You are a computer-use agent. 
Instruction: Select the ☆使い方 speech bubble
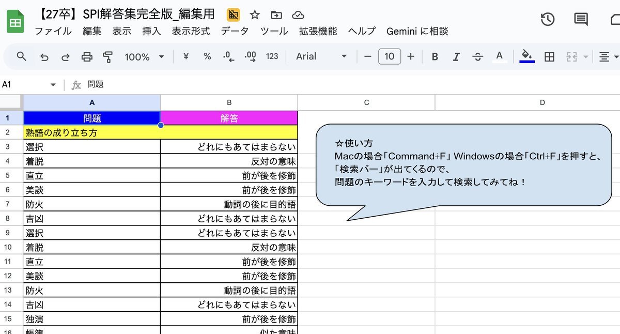(463, 172)
